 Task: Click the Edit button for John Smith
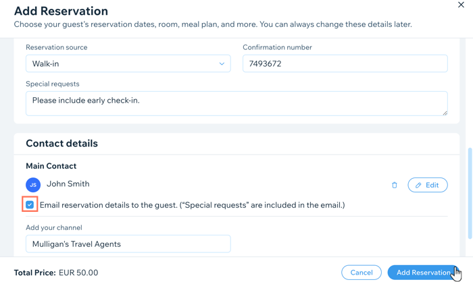pyautogui.click(x=428, y=185)
